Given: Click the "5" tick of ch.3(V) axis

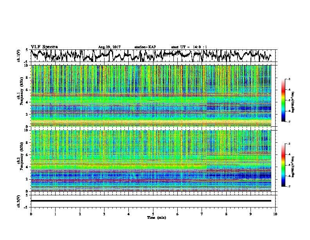Looking at the screenshot, I should tap(27, 195).
